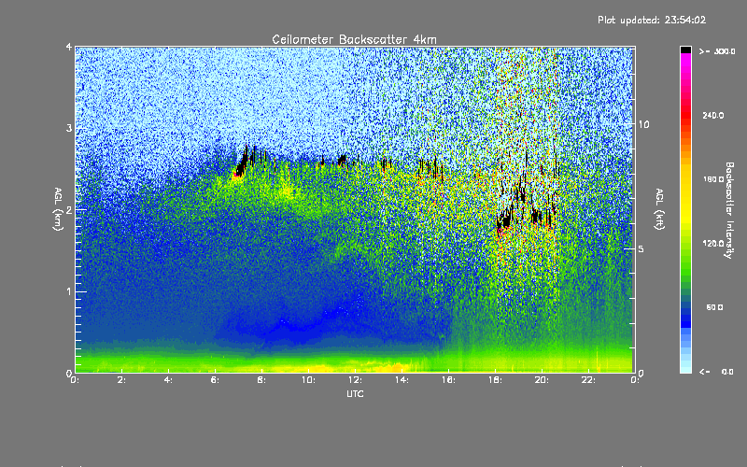Image resolution: width=747 pixels, height=467 pixels.
Task: Click the colorbar value 180.0
Action: click(713, 179)
